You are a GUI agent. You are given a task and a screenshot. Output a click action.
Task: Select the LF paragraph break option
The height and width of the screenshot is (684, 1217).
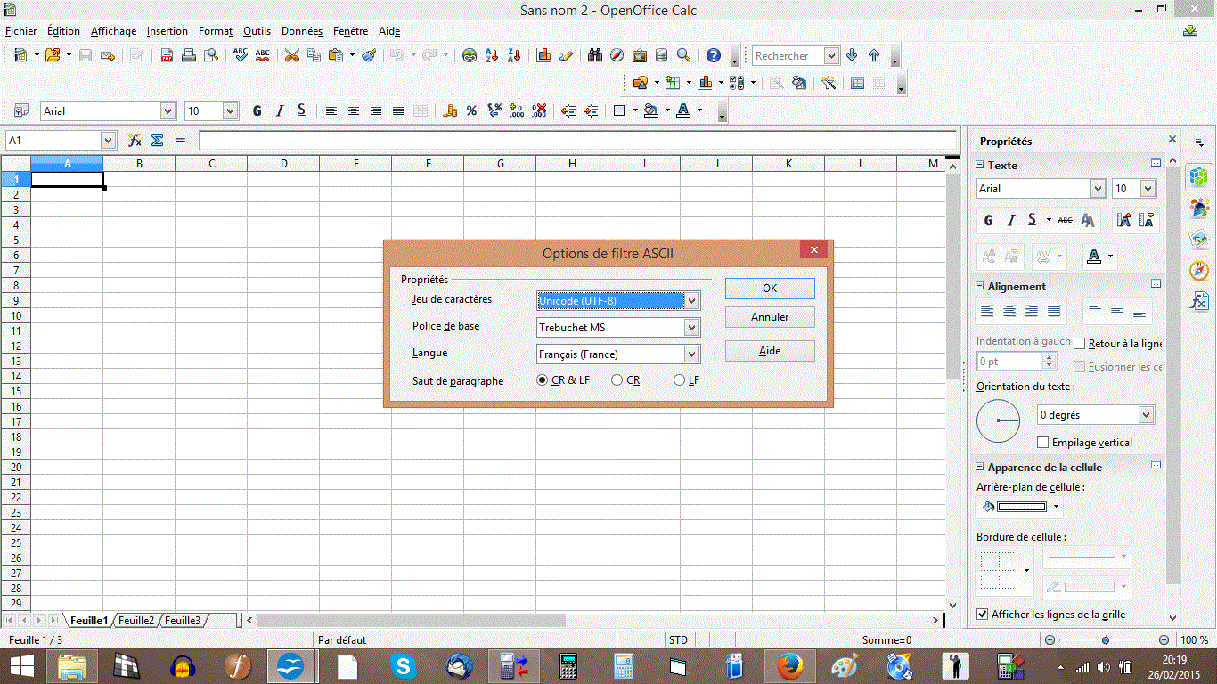[680, 380]
